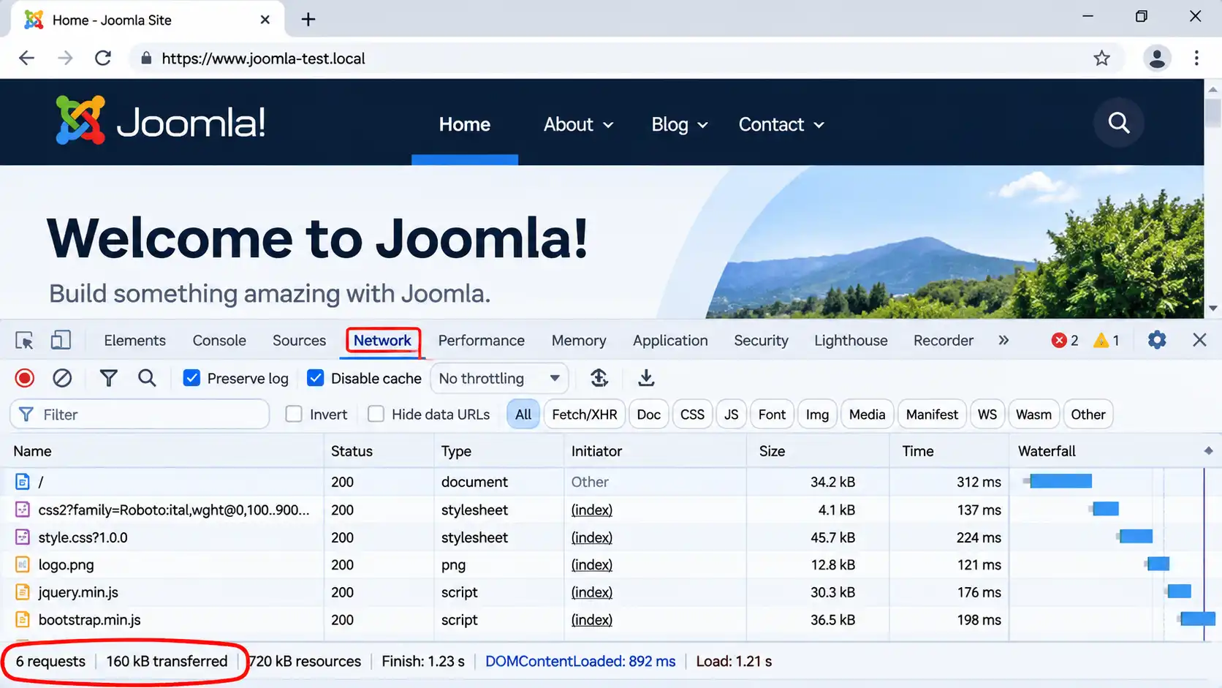Switch to the Console tab

pyautogui.click(x=219, y=340)
